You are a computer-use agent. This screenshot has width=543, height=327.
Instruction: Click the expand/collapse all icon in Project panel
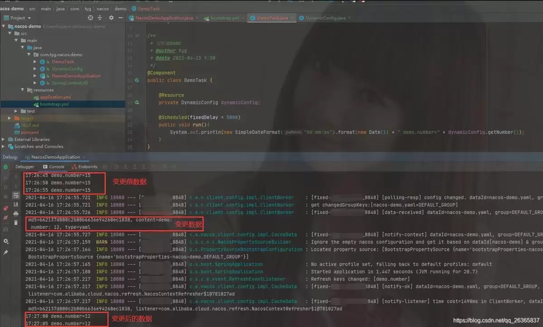point(100,18)
